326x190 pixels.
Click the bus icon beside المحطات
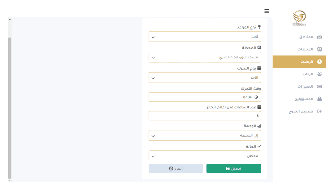point(320,49)
